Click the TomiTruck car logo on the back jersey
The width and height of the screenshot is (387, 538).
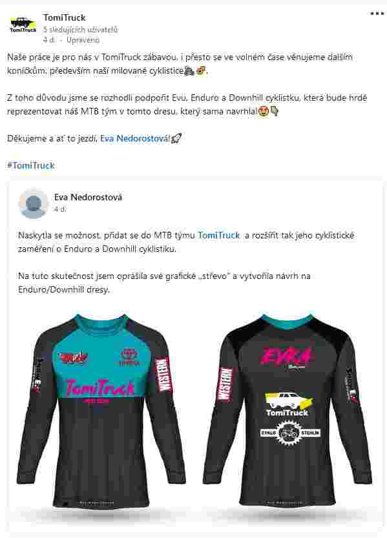coord(288,404)
